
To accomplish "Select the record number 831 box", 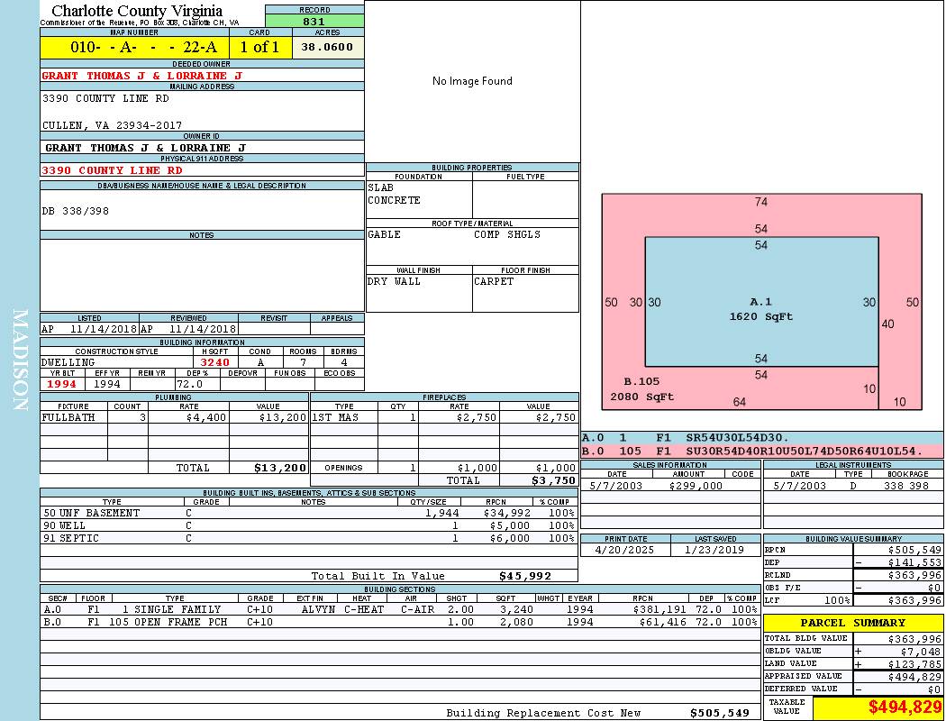I will coord(314,22).
